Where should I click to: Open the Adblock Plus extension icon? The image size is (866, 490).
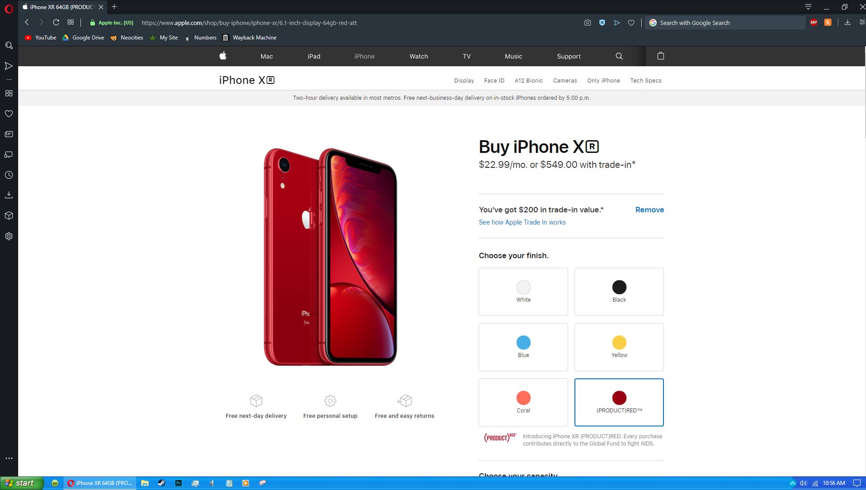point(814,23)
